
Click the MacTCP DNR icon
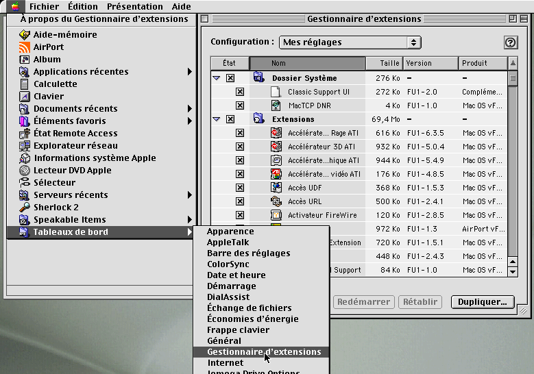pyautogui.click(x=276, y=105)
